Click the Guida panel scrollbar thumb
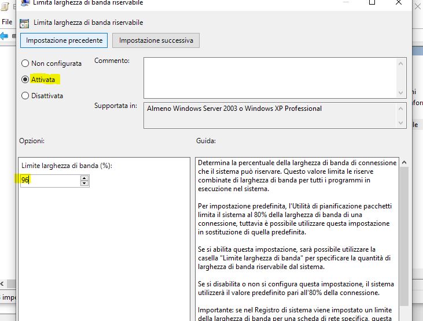 [404, 231]
